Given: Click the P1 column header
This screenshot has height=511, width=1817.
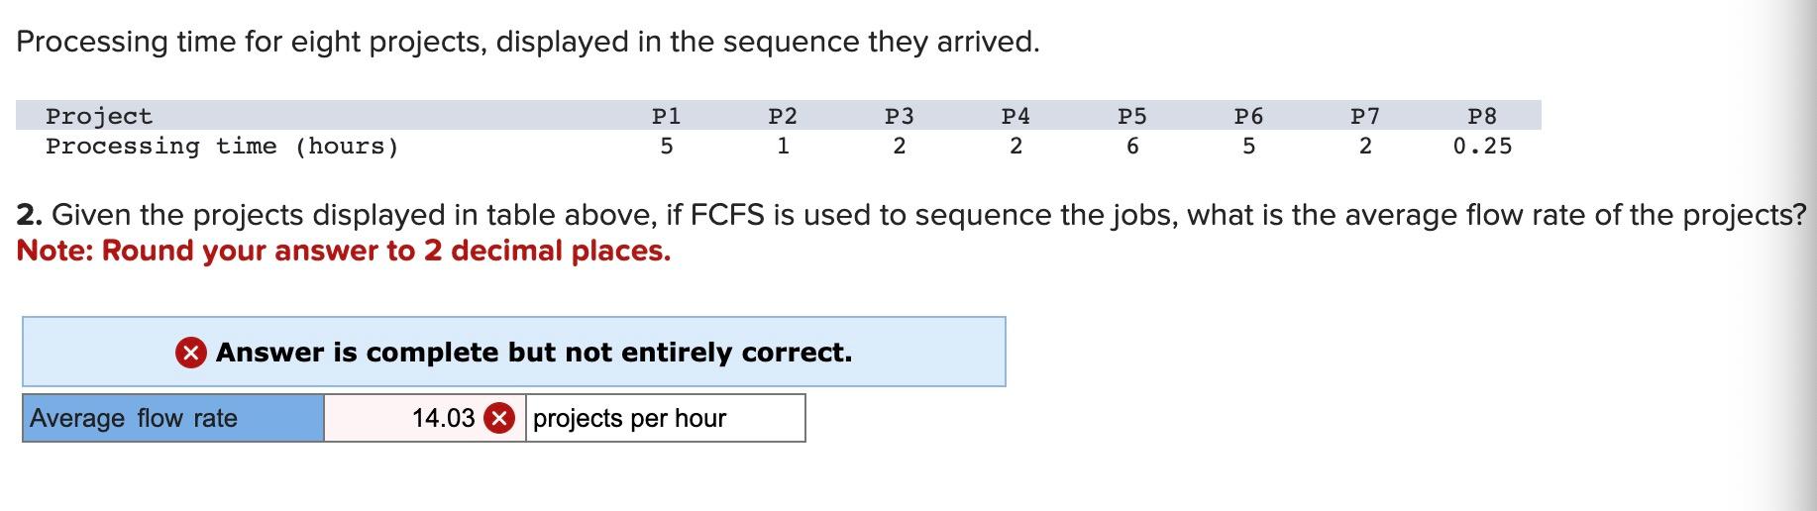Looking at the screenshot, I should pyautogui.click(x=667, y=116).
